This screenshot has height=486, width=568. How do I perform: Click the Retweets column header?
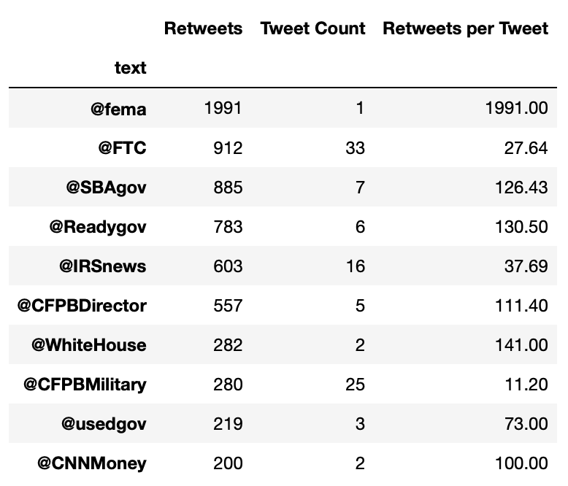[x=203, y=29]
